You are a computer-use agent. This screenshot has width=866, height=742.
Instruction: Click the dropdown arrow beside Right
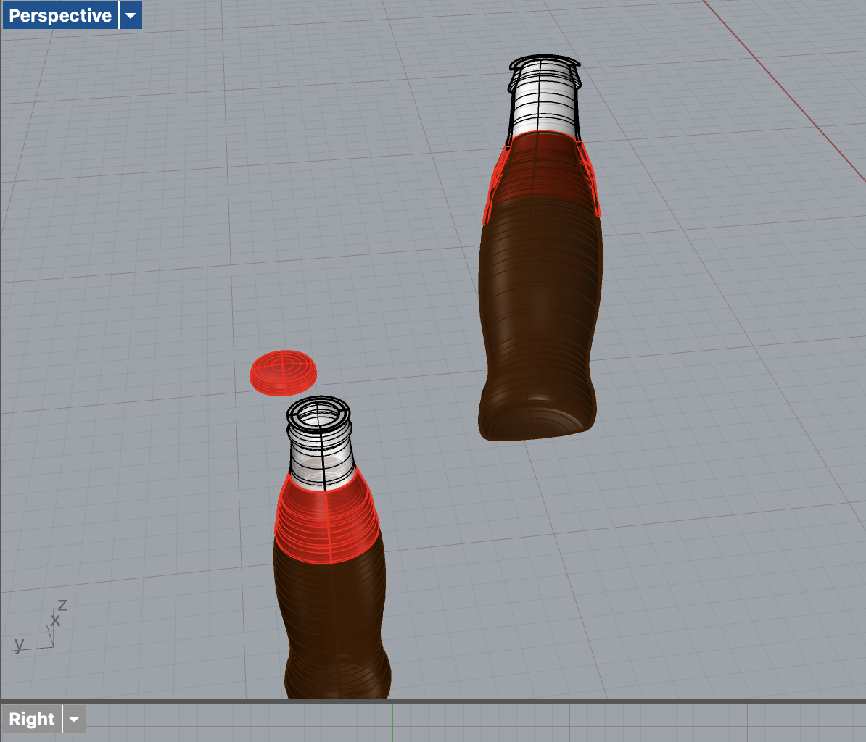tap(73, 719)
